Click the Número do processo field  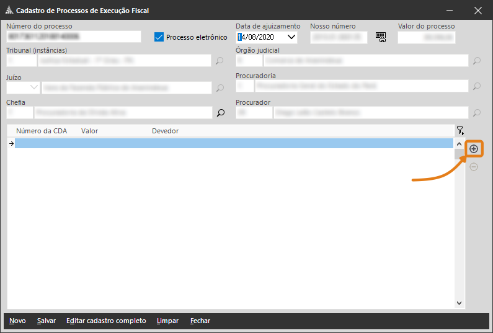(x=74, y=37)
